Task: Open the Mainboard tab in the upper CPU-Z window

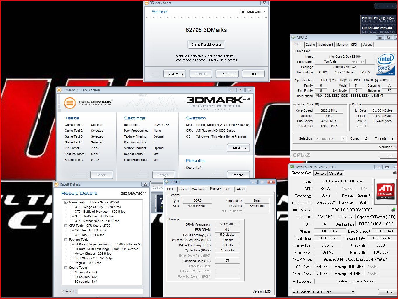Action: point(325,45)
